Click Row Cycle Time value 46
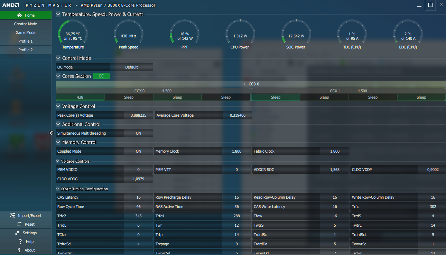Viewport: 446px width, 255px height. [138, 207]
